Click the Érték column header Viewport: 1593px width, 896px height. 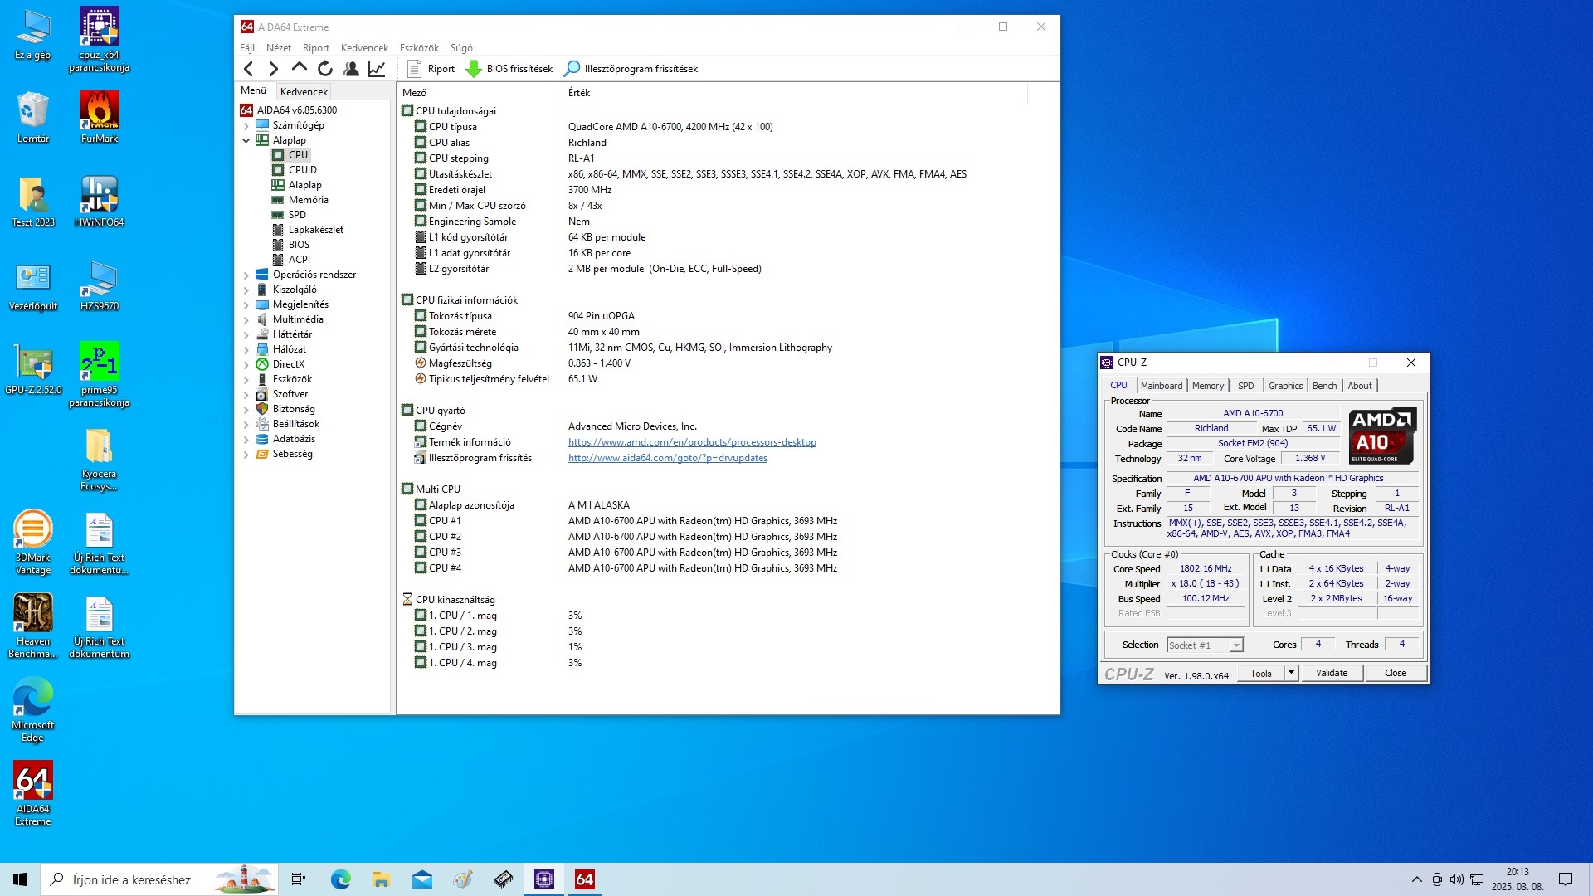click(x=796, y=93)
